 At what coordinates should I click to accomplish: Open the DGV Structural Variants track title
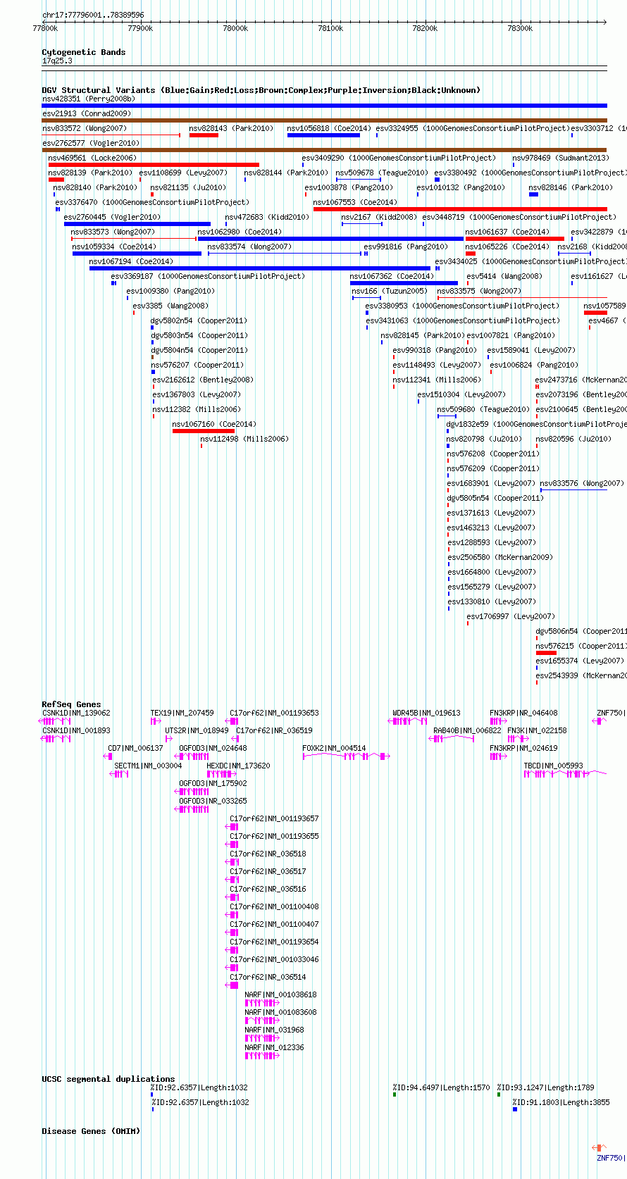(261, 90)
